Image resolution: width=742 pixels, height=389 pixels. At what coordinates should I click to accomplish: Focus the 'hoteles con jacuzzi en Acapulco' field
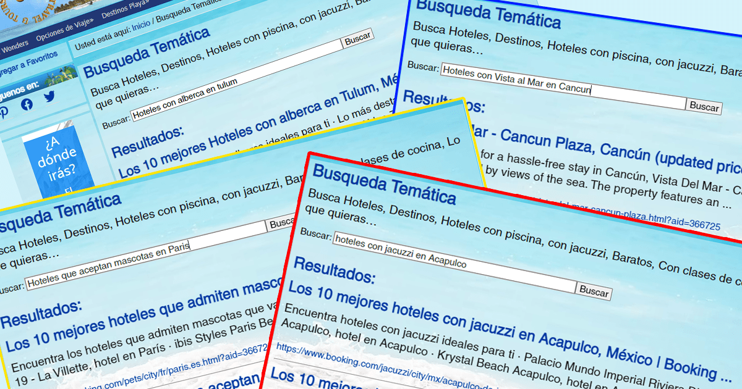(454, 261)
